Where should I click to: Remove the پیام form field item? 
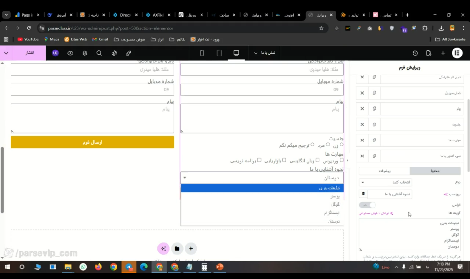(362, 108)
